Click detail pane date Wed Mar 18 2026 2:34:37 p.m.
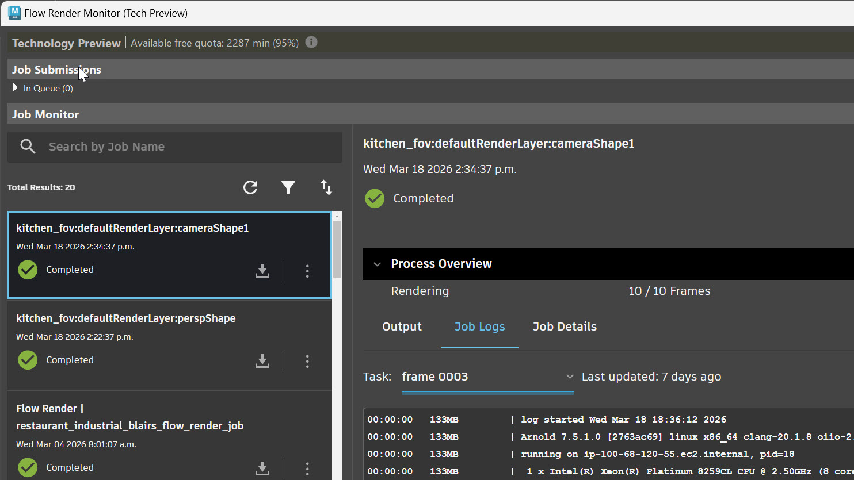854x480 pixels. (x=440, y=169)
